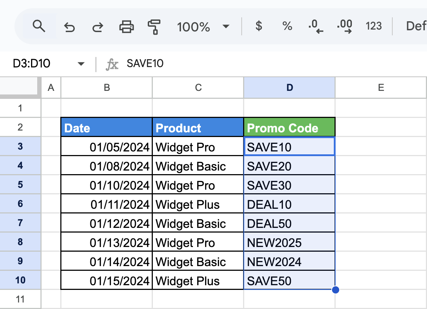
Task: Select the cell with date 01/12/2024
Action: 107,223
